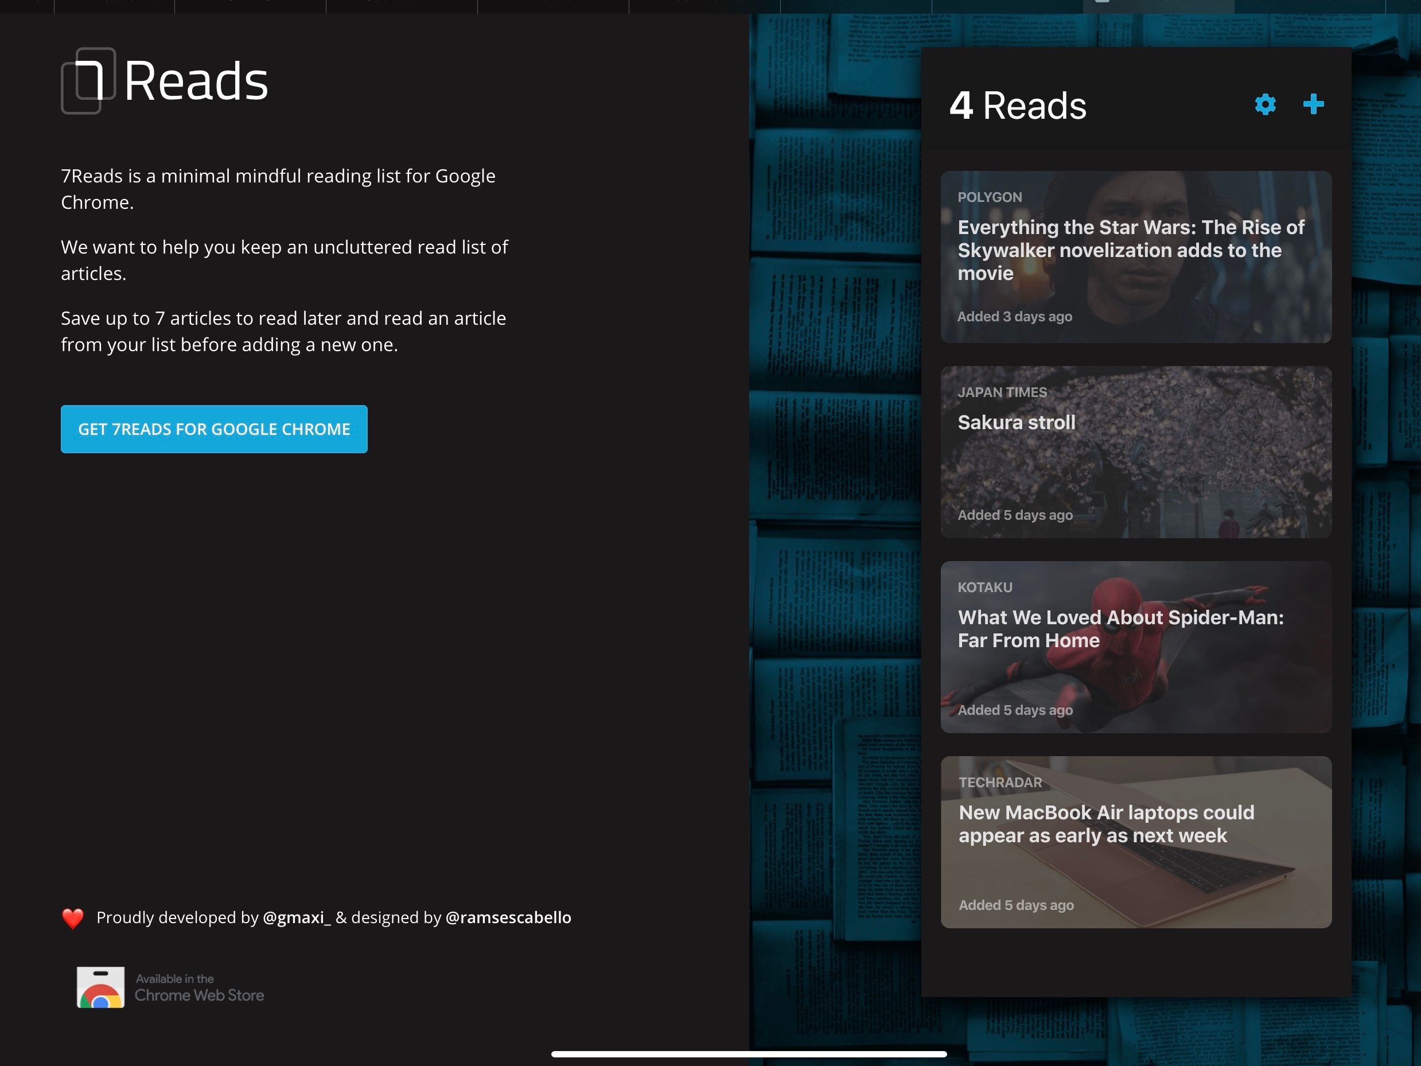Click 'Save up to 7 articles' paragraph
Image resolution: width=1421 pixels, height=1066 pixels.
[x=283, y=331]
